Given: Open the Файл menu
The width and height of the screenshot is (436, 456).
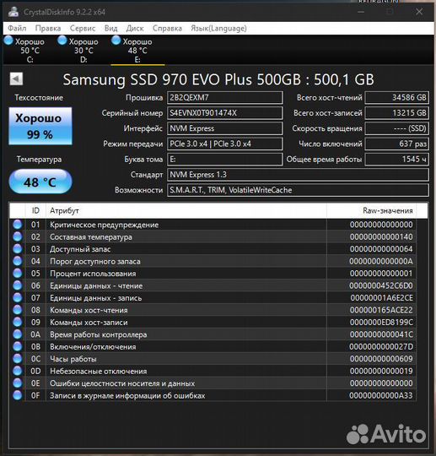Looking at the screenshot, I should (x=17, y=28).
